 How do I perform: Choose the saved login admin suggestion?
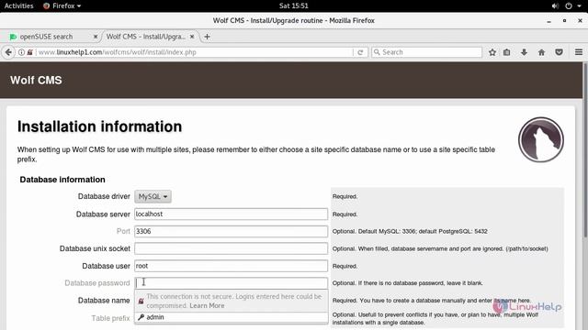pyautogui.click(x=231, y=317)
